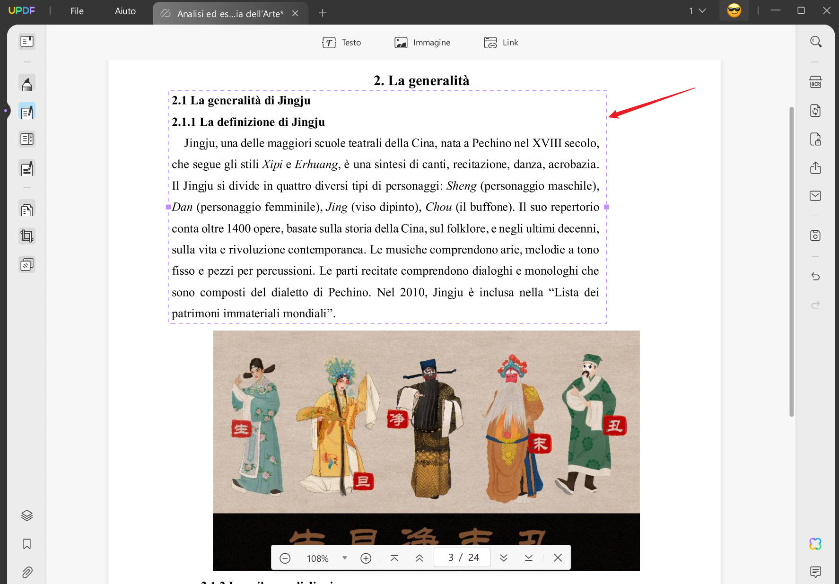
Task: Click the left resize handle of text box
Action: click(x=168, y=207)
